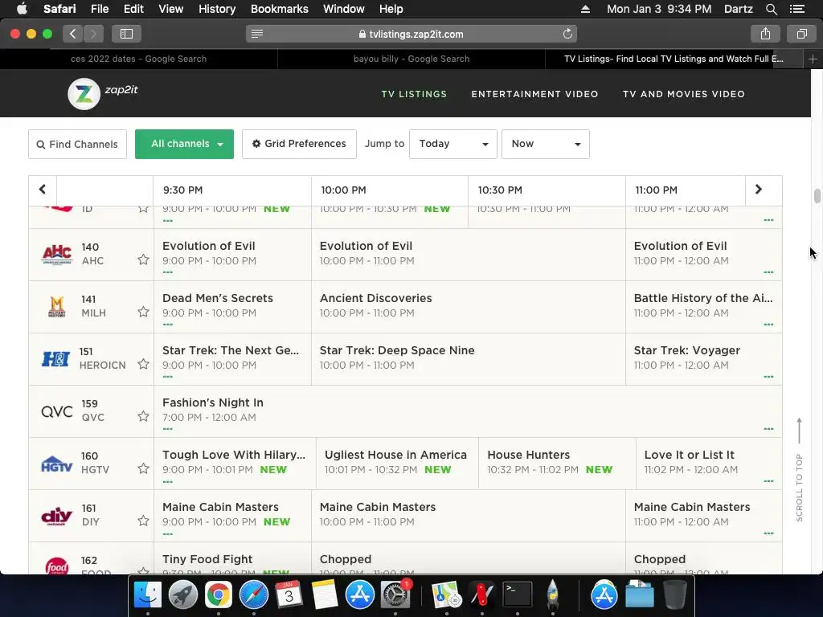Reload page with refresh icon

coord(567,34)
